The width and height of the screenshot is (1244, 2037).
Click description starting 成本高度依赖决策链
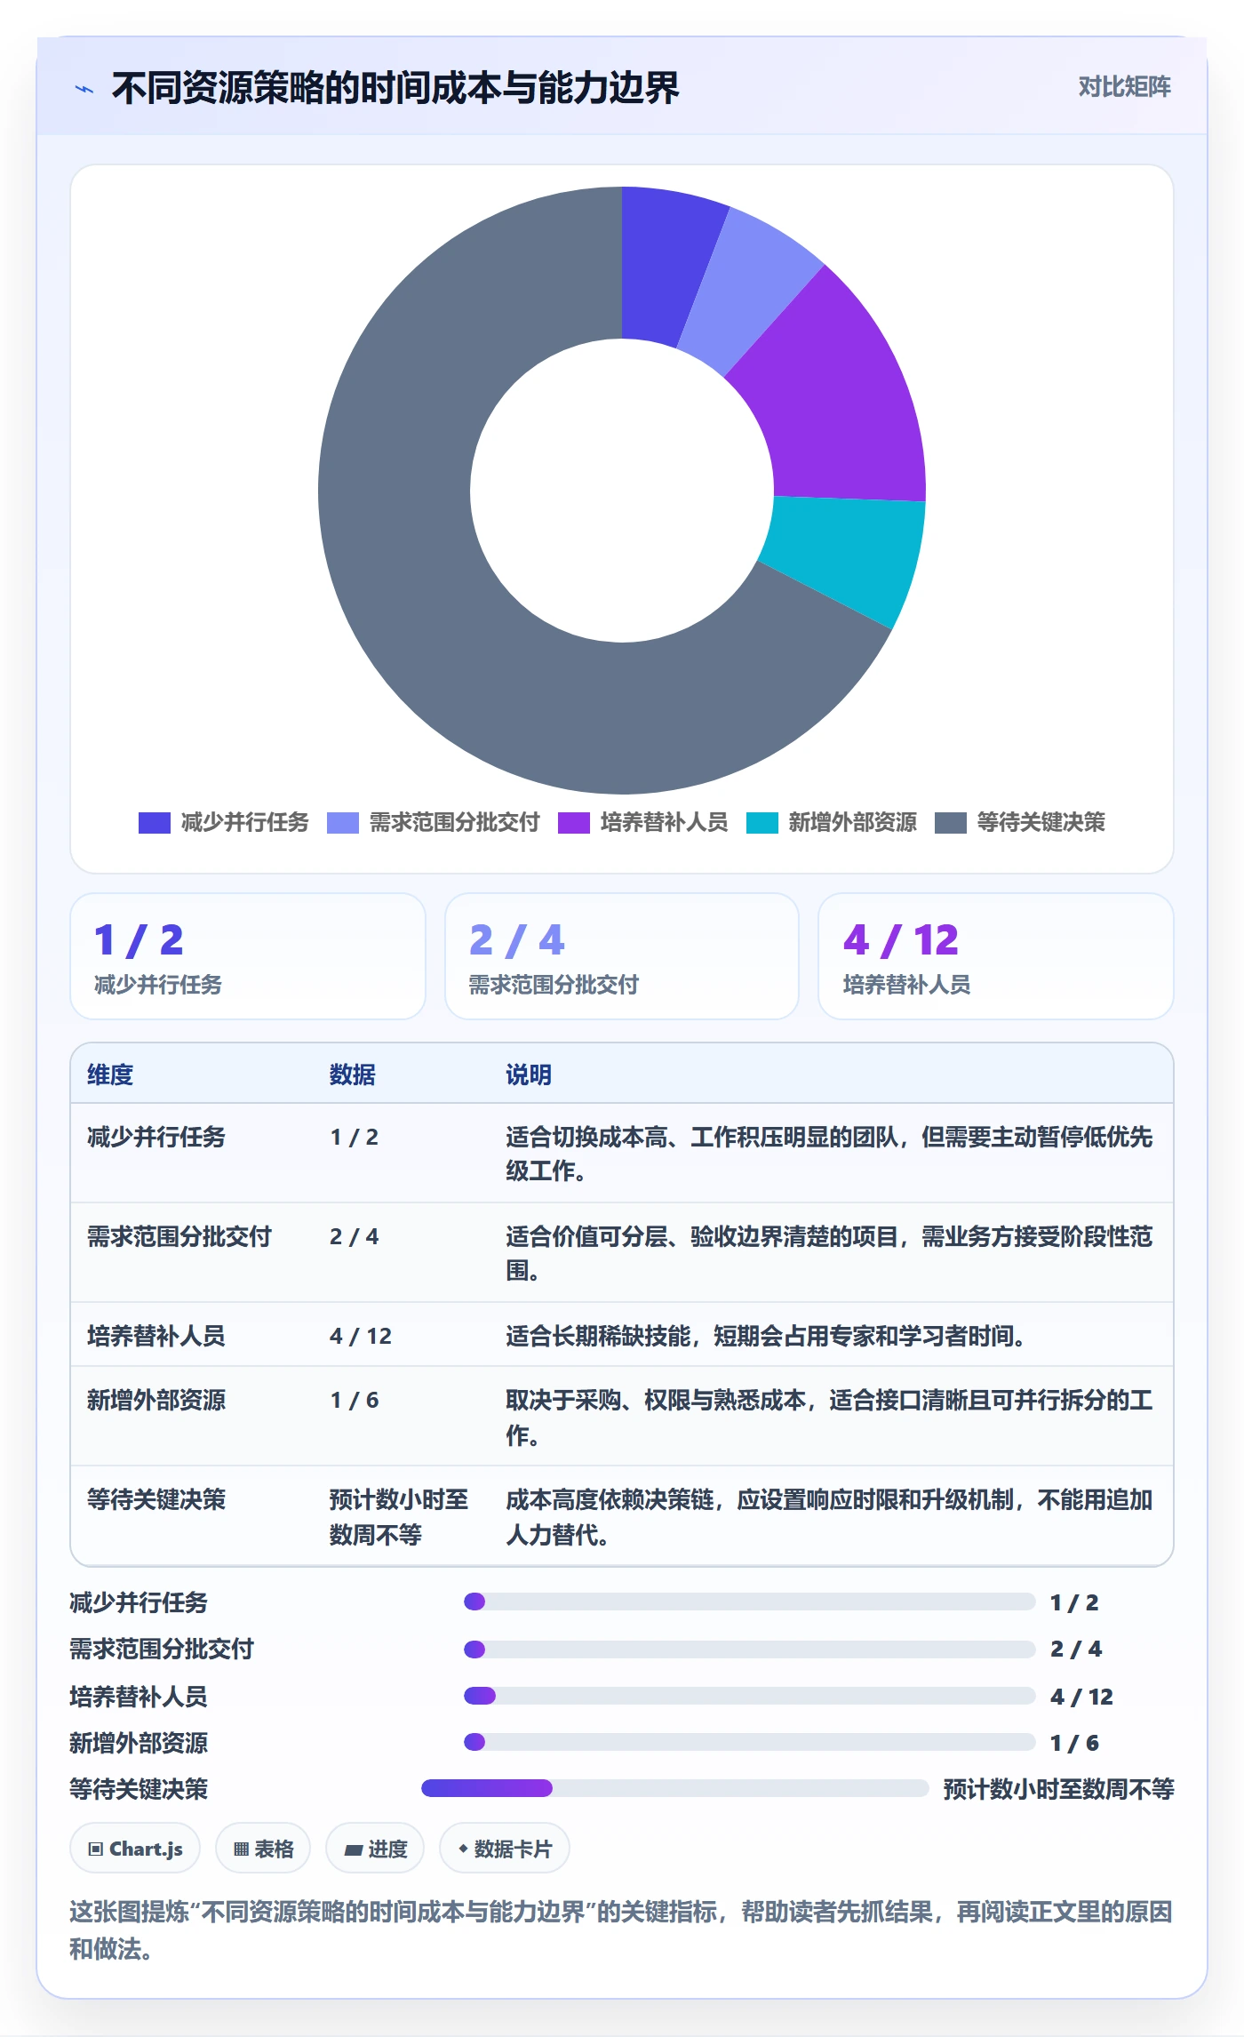(x=829, y=1517)
